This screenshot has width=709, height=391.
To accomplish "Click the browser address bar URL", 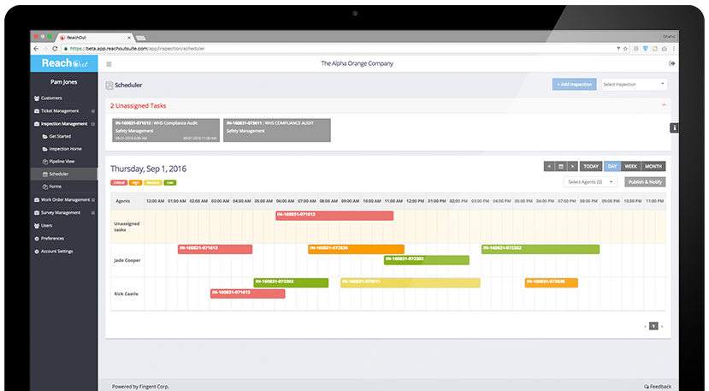I will [x=138, y=49].
